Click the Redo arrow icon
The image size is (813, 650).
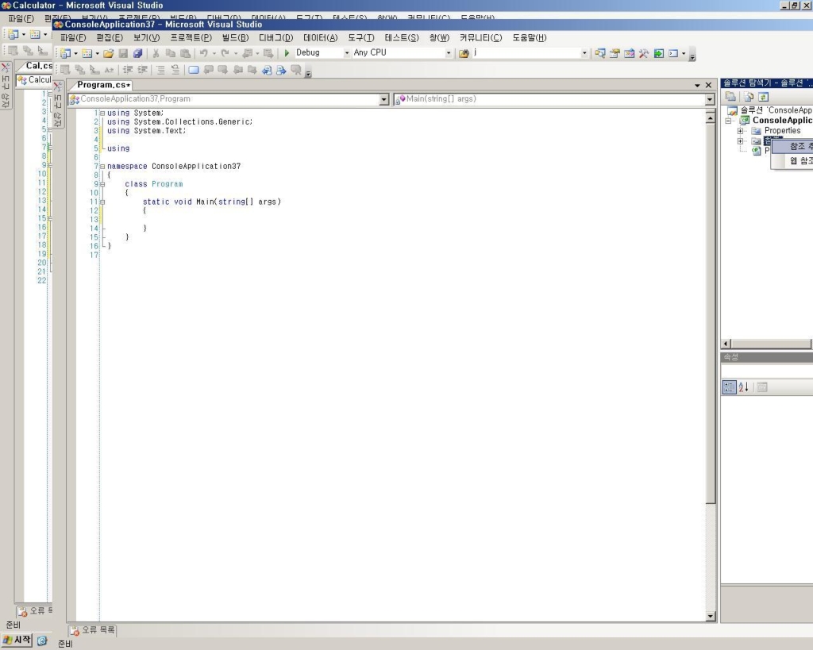tap(225, 53)
